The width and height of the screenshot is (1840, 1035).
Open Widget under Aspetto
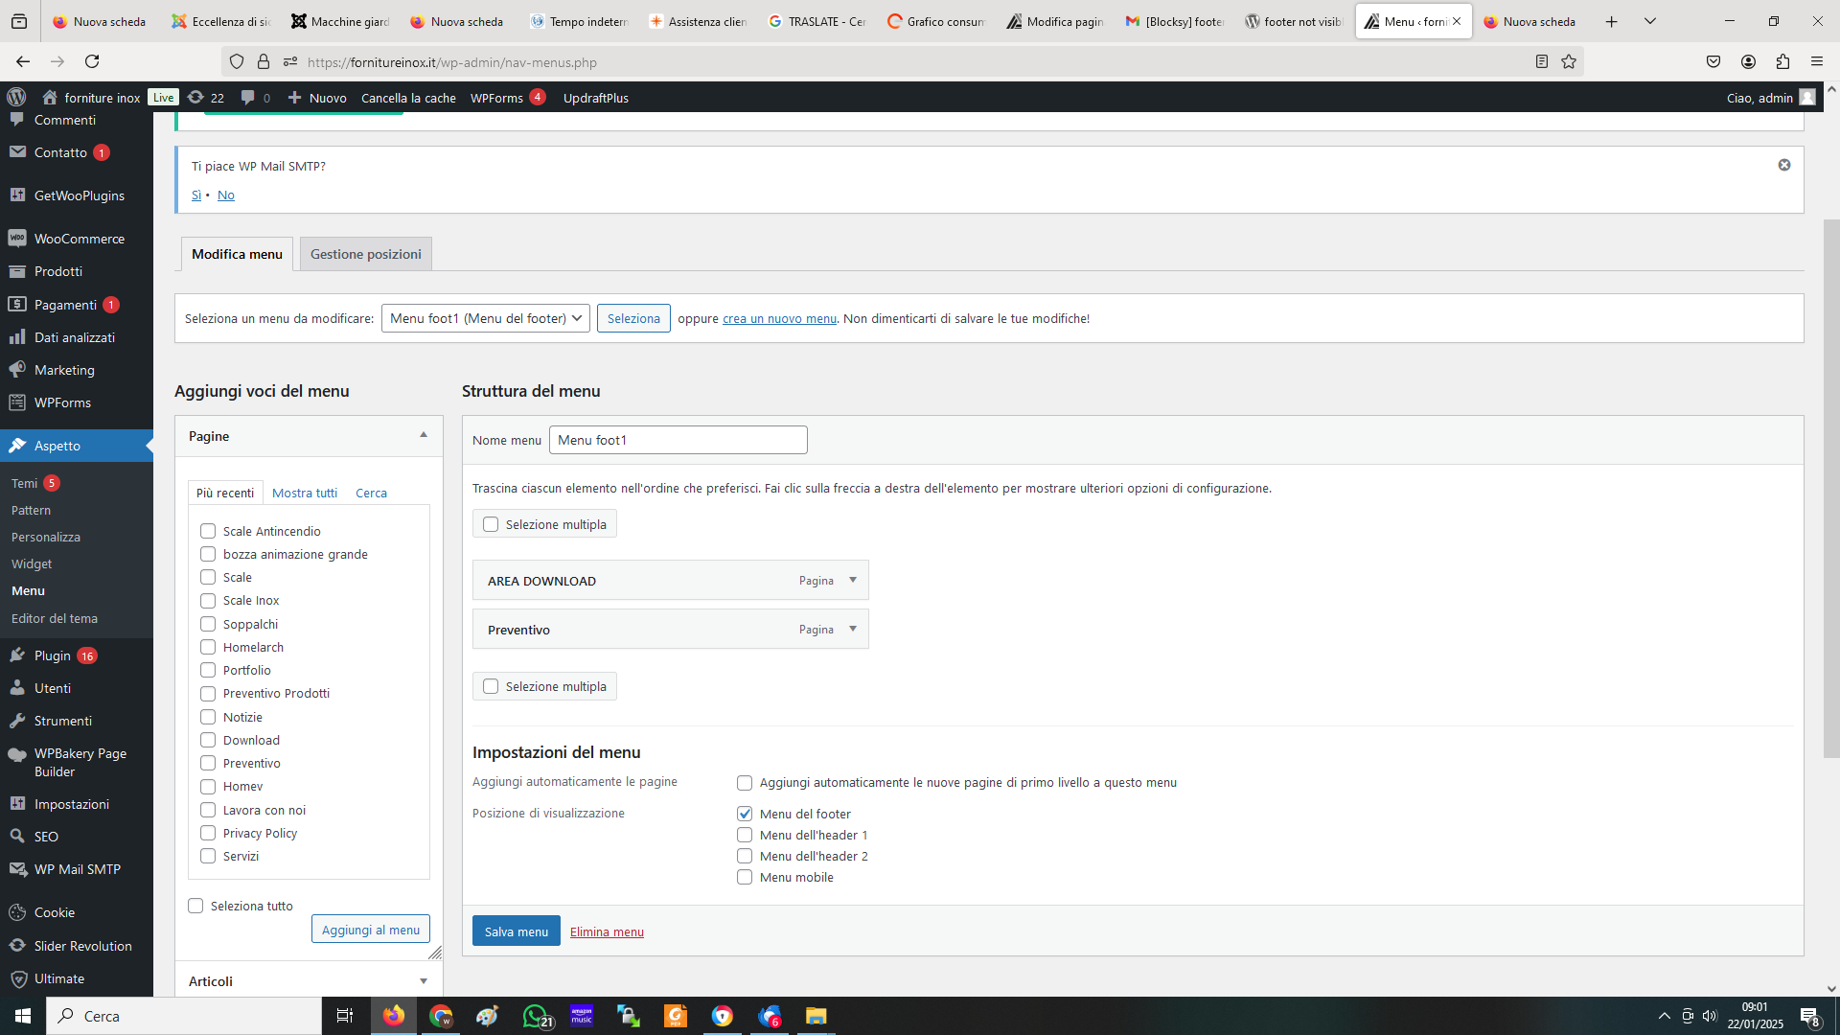tap(32, 563)
